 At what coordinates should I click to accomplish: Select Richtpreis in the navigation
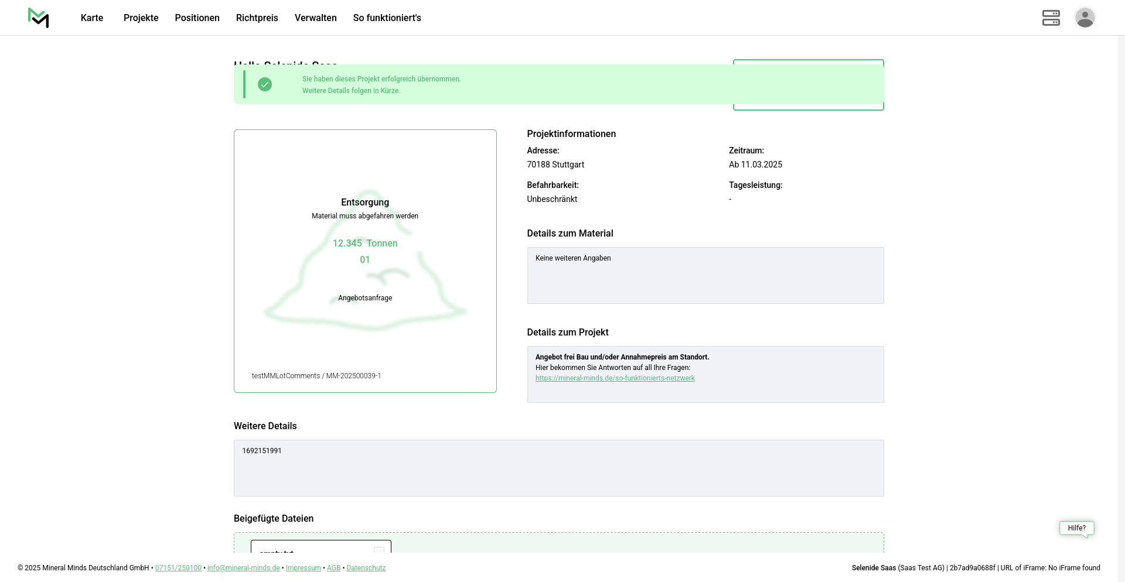point(257,18)
